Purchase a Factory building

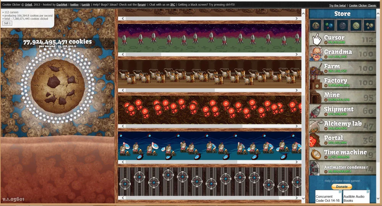343,82
